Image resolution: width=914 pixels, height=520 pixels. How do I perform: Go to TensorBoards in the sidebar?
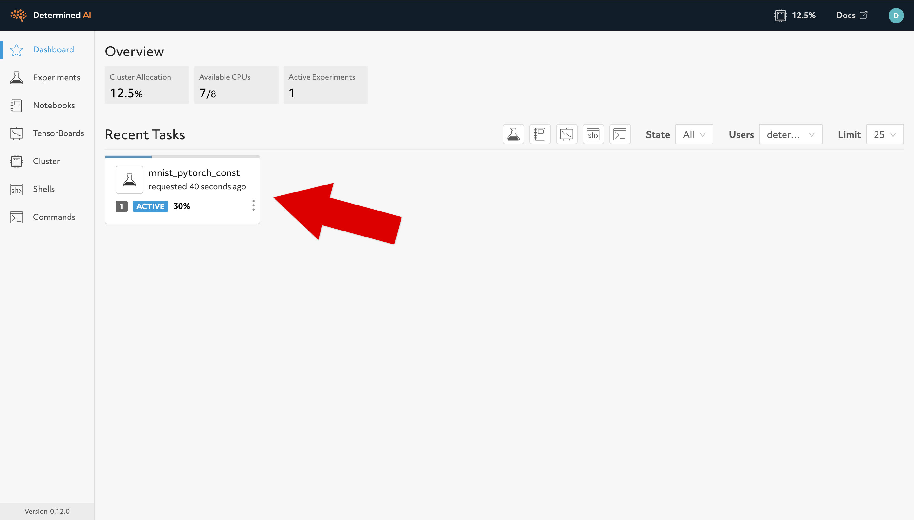tap(59, 133)
